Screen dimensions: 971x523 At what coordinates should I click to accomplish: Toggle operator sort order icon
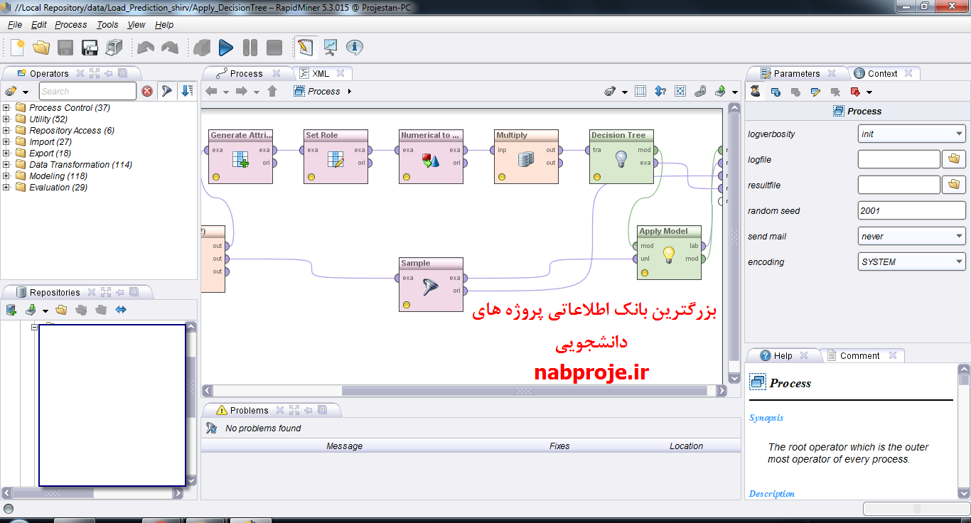(x=187, y=91)
